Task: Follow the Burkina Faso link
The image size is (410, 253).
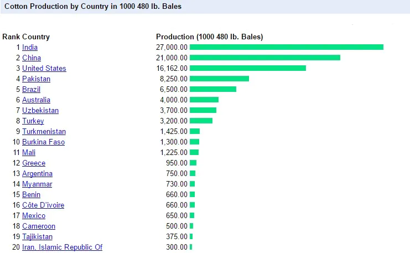Action: click(x=43, y=142)
